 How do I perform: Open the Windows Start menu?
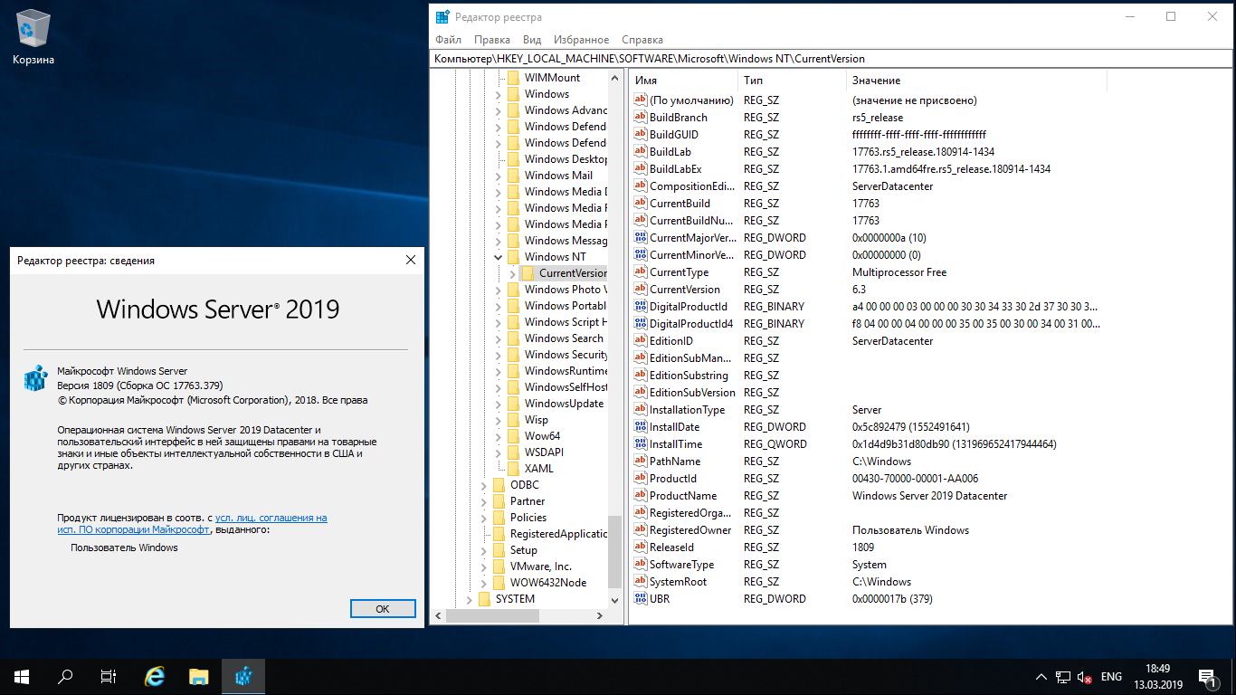click(x=22, y=676)
